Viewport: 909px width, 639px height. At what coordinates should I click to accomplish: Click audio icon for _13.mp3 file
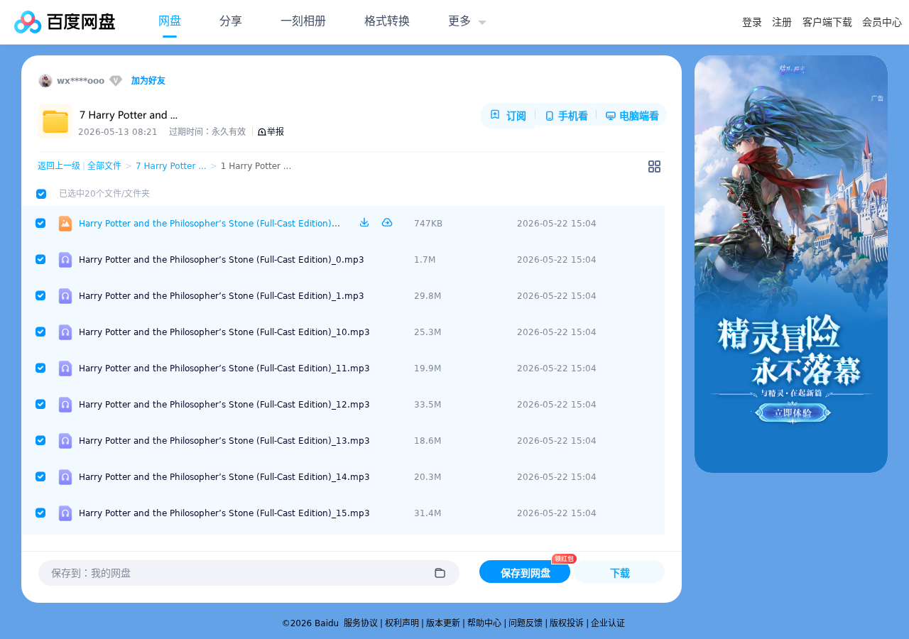tap(65, 440)
